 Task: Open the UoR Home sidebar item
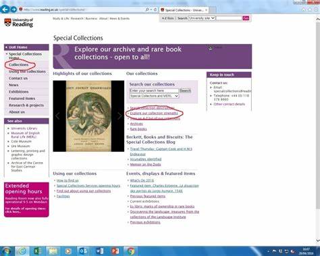[x=26, y=47]
